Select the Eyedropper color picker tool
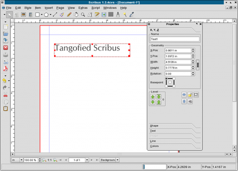238x171 pixels. click(x=131, y=14)
